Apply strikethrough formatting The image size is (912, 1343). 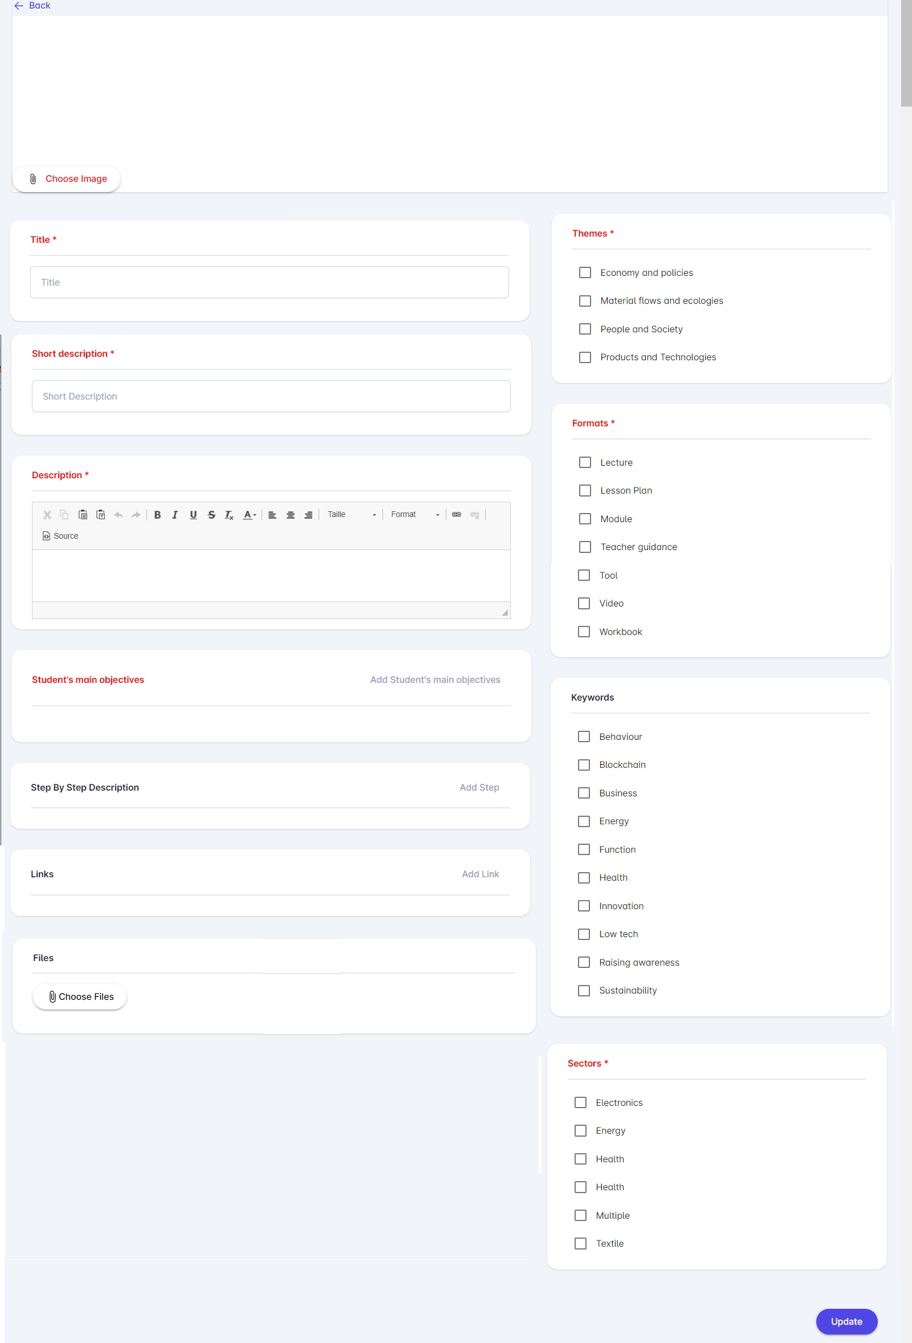(211, 515)
